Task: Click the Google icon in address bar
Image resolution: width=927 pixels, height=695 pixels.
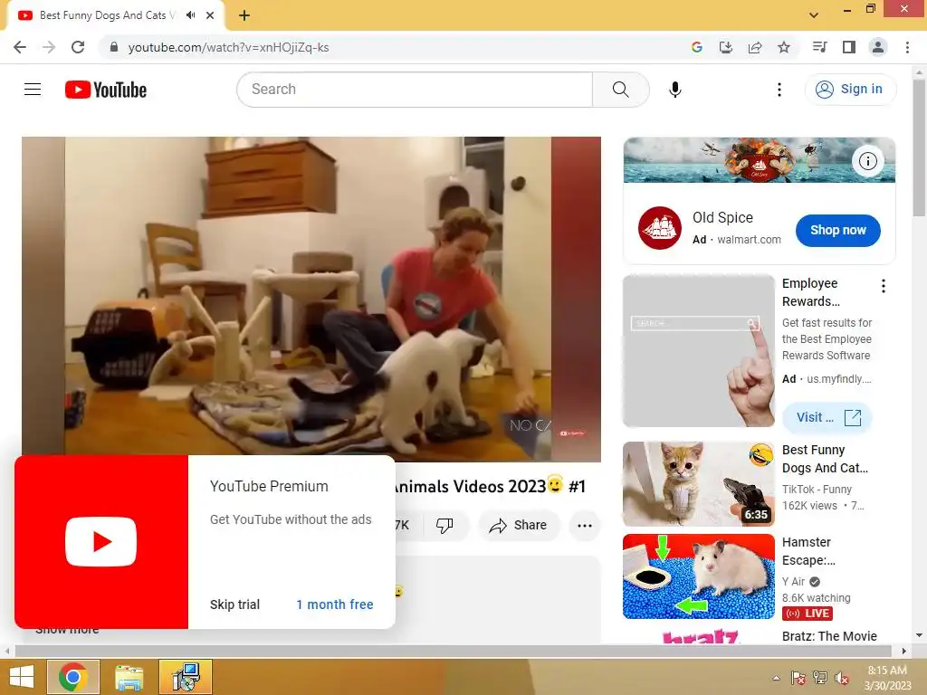Action: coord(697,47)
